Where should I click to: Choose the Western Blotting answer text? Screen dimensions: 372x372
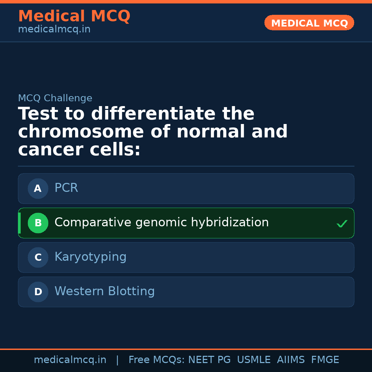tap(104, 291)
